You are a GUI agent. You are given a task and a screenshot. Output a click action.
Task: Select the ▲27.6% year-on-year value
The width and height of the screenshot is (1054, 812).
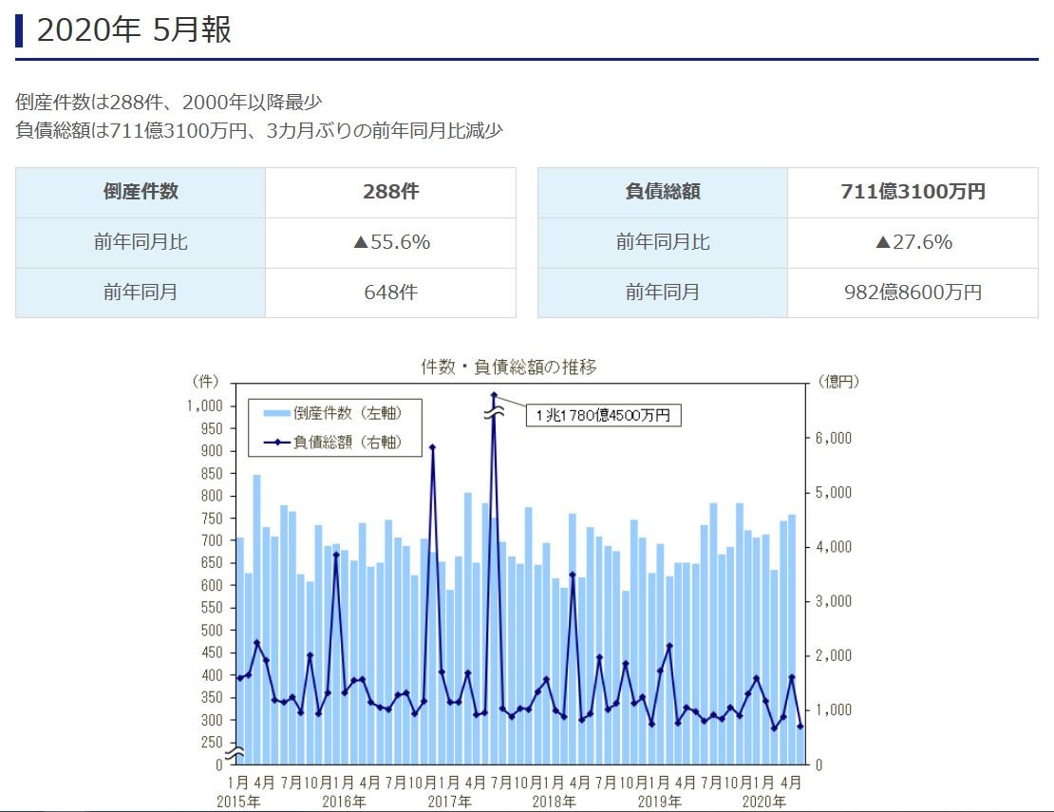tap(913, 242)
